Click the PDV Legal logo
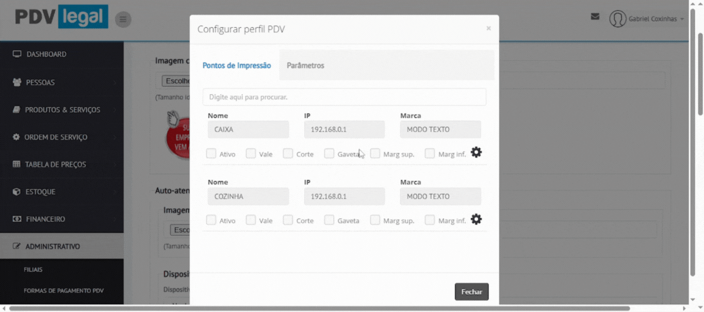This screenshot has height=312, width=704. click(x=61, y=16)
